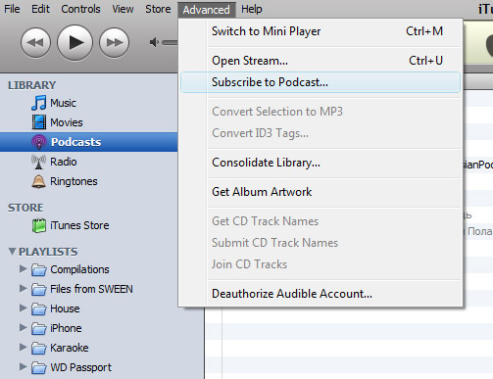Select iPhone playlist name
The image size is (493, 379).
coord(66,328)
